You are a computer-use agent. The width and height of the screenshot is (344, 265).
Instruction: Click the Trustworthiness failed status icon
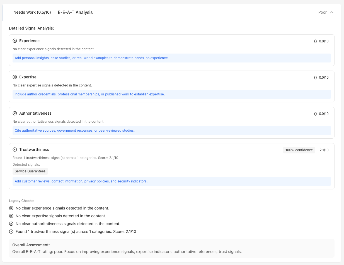[x=15, y=150]
